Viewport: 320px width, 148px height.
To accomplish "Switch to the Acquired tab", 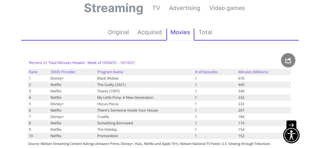I will point(149,32).
